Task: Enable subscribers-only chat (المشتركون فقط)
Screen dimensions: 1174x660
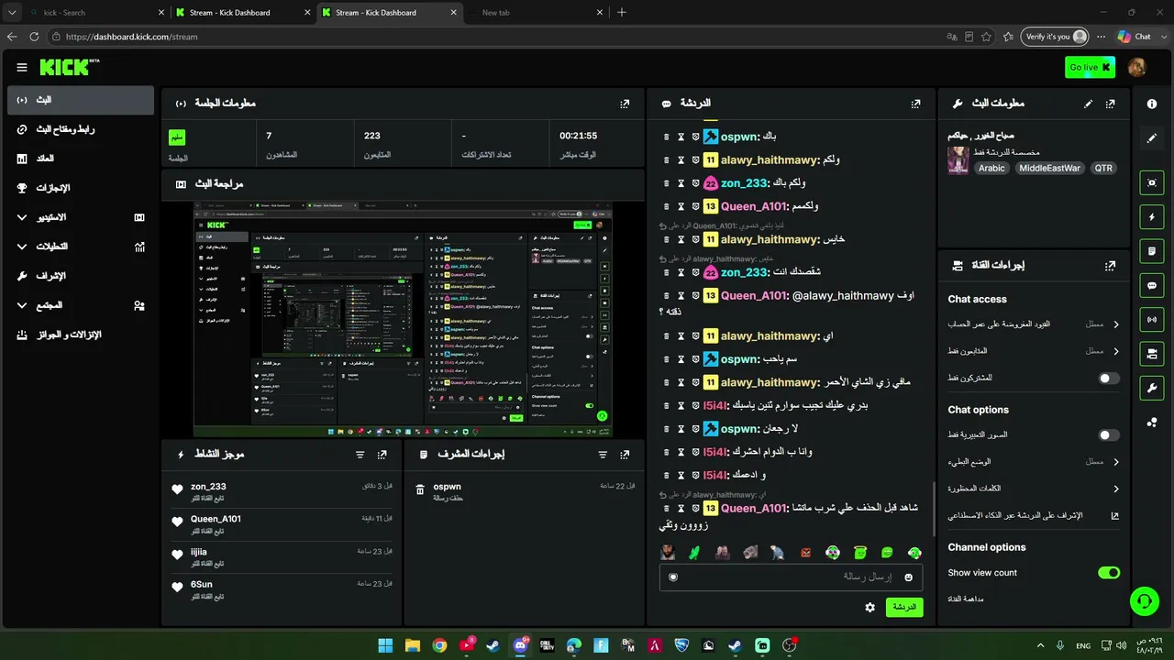Action: [1109, 378]
